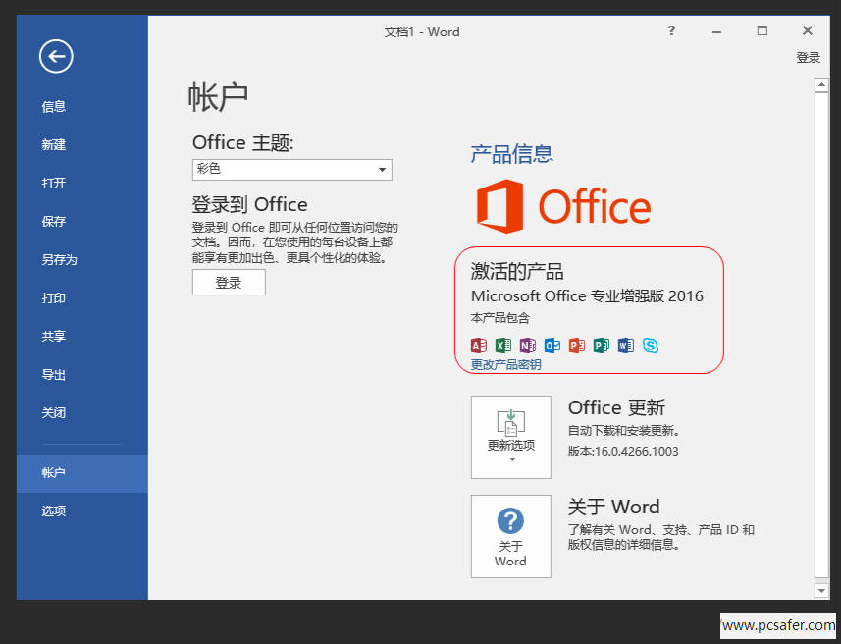Click the Outlook app icon
The image size is (841, 644).
tap(552, 346)
